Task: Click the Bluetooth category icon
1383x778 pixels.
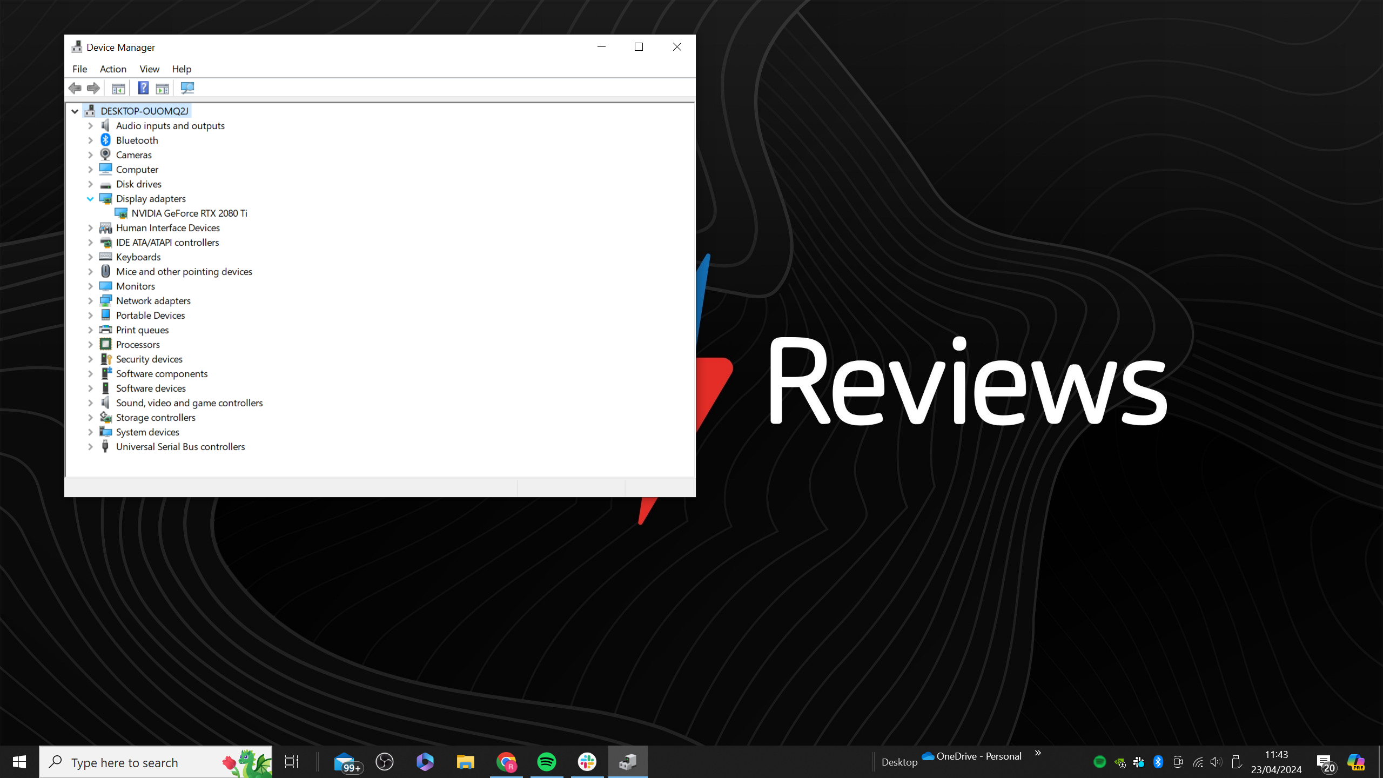Action: 106,140
